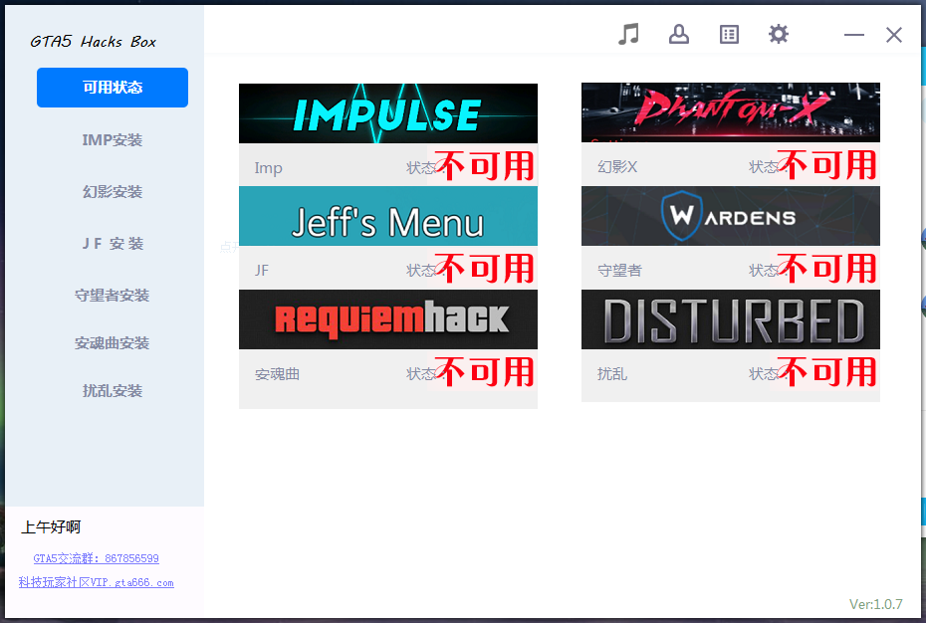926x623 pixels.
Task: Switch to the IMP安装 tab
Action: (113, 140)
